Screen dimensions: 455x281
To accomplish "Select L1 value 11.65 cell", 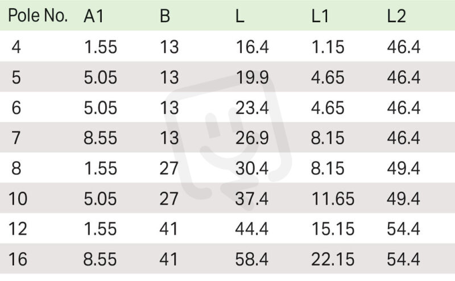I will coord(333,199).
